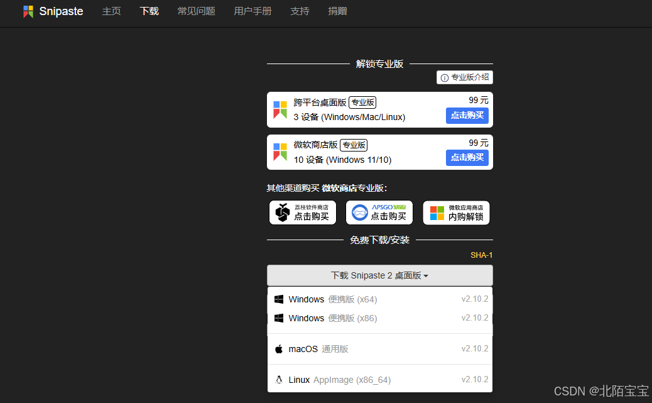Click the 免费下载/安装 heading

tap(379, 240)
